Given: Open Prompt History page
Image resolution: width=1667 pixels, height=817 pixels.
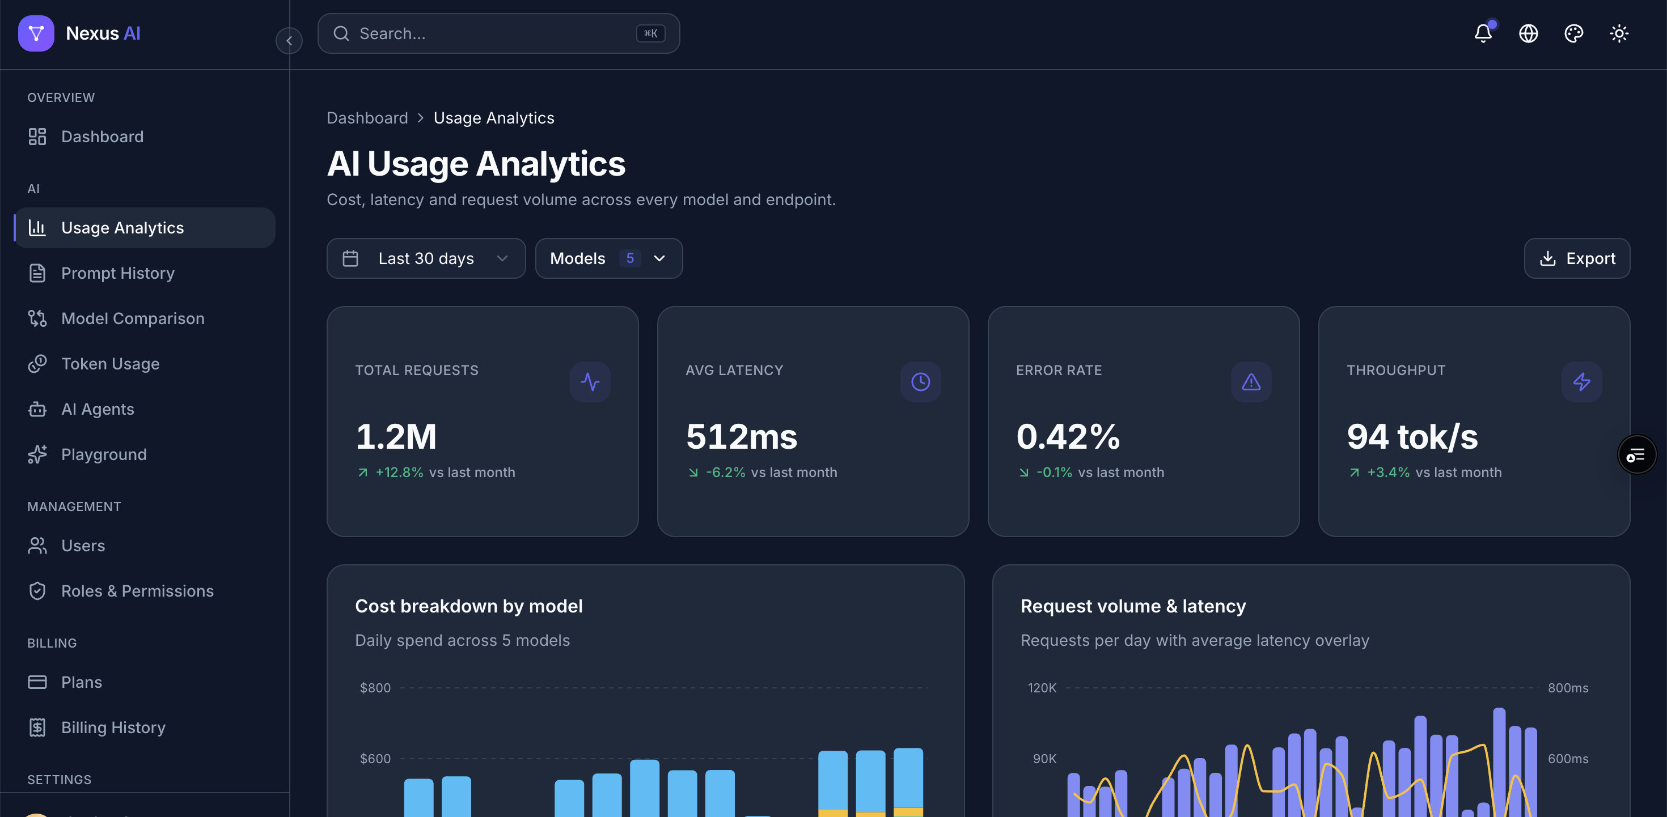Looking at the screenshot, I should coord(145,273).
